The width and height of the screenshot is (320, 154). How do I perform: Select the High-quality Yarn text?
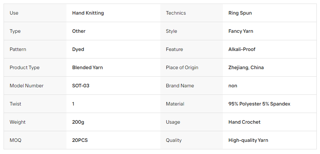coord(248,140)
